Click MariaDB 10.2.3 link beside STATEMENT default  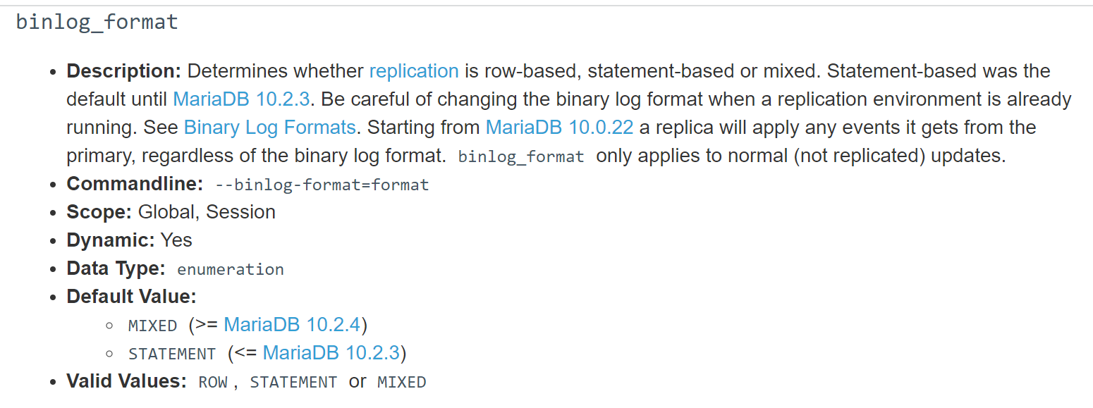point(331,353)
